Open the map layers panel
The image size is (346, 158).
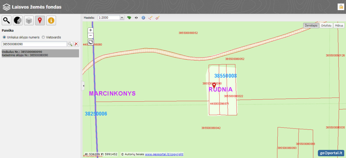pos(29,21)
